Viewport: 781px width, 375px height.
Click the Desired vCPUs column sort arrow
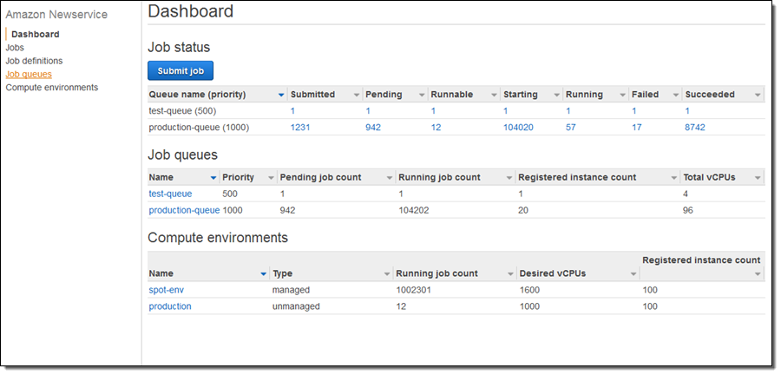tap(633, 273)
